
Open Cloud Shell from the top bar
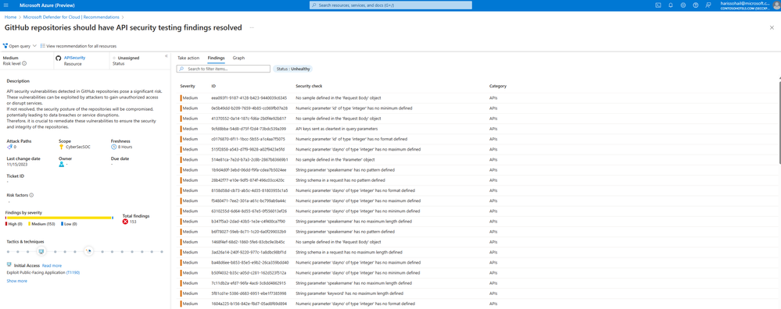657,5
